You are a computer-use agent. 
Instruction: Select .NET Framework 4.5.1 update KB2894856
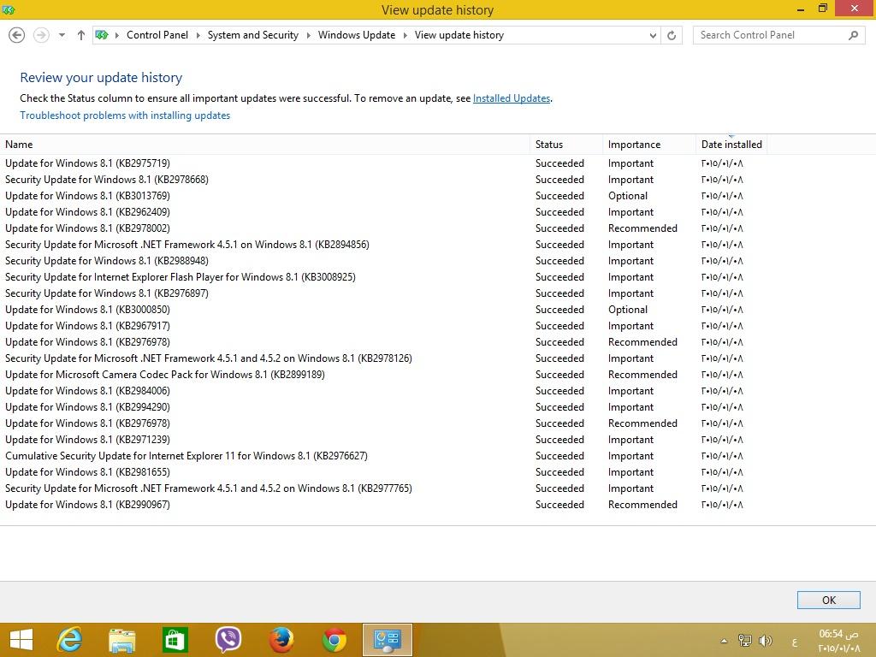click(383, 244)
